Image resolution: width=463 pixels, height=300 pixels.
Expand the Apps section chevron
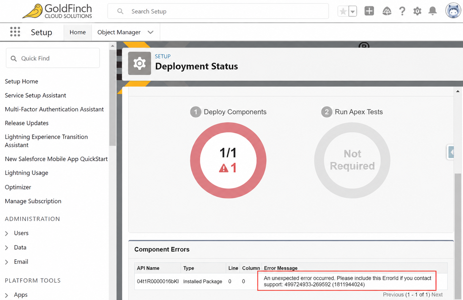point(7,295)
